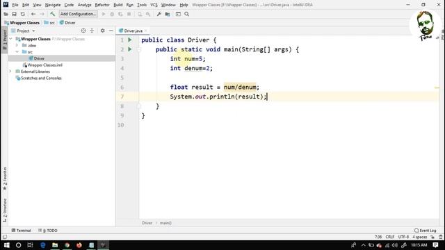Click the Save All toolbar icon

point(14,14)
